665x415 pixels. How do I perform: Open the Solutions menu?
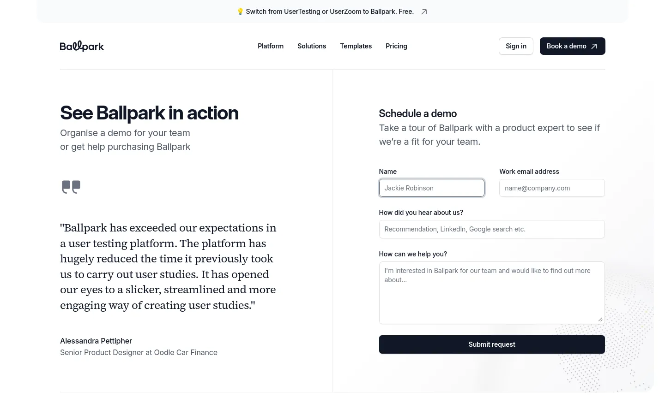click(312, 46)
